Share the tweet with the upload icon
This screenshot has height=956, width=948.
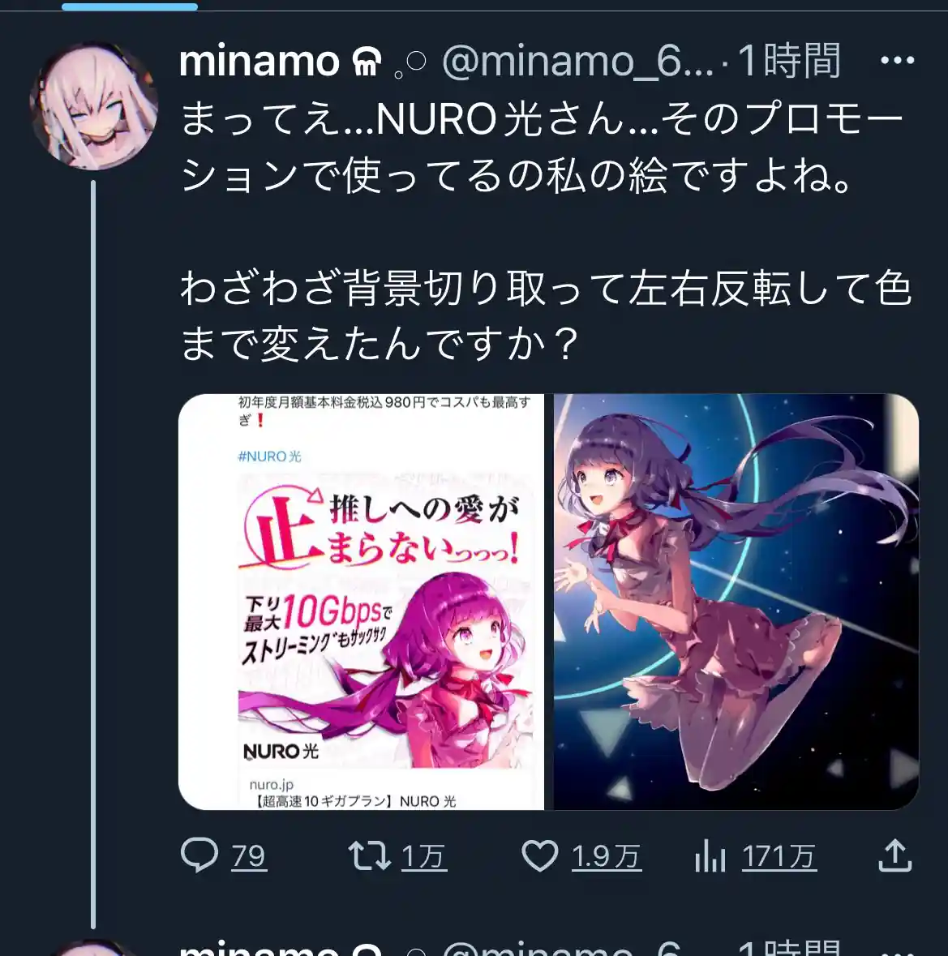pos(895,855)
